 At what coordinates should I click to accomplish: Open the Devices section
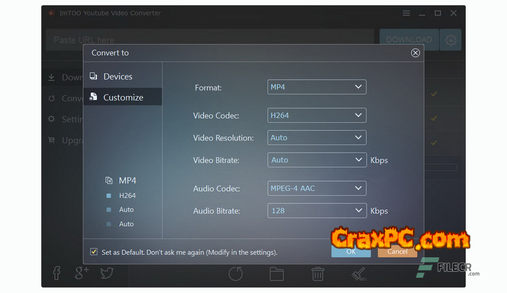[123, 76]
